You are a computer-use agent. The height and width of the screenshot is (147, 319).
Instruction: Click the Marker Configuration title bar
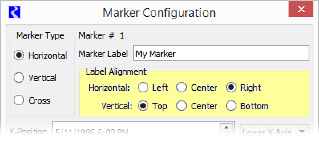159,12
